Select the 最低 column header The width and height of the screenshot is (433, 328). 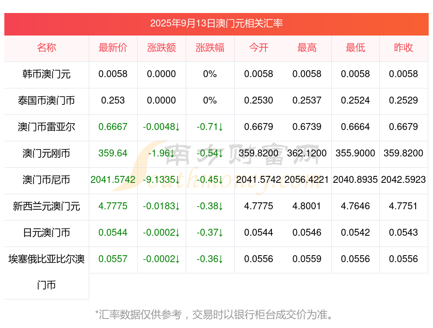click(x=355, y=48)
